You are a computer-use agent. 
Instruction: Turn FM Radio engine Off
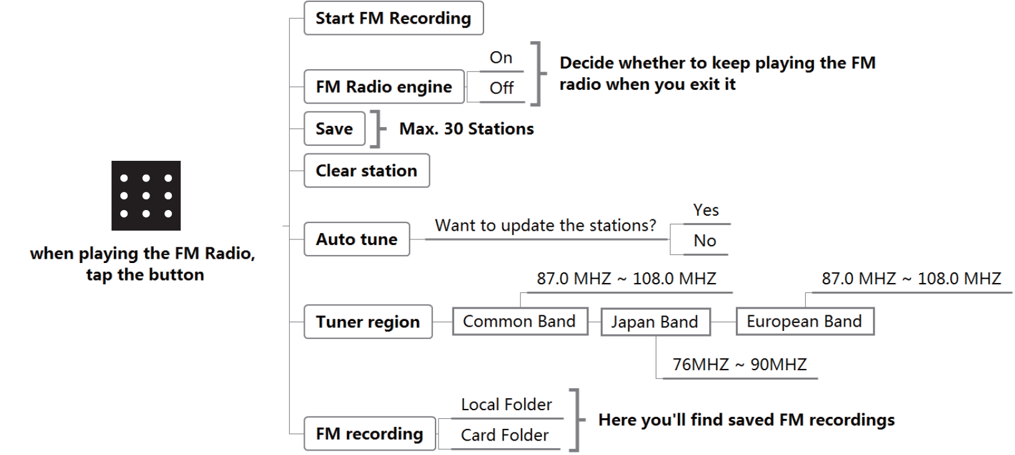[501, 88]
